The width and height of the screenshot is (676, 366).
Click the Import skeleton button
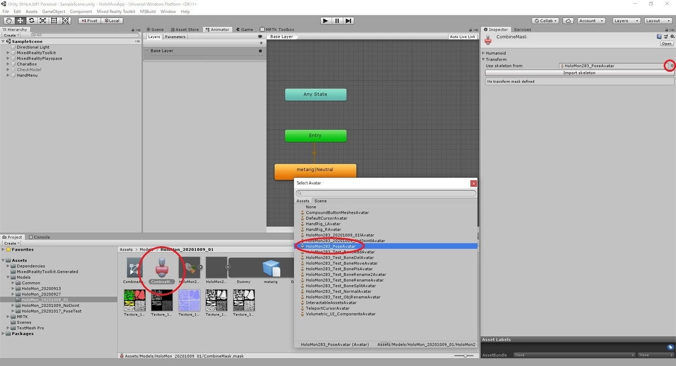[579, 73]
